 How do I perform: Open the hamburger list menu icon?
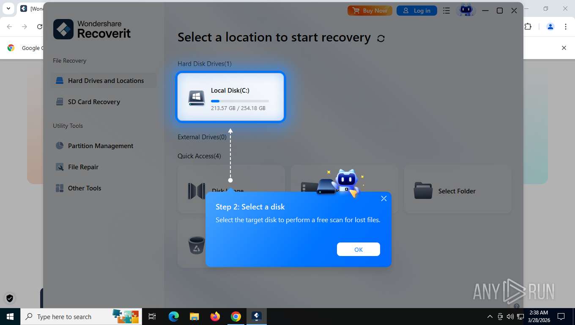click(446, 11)
